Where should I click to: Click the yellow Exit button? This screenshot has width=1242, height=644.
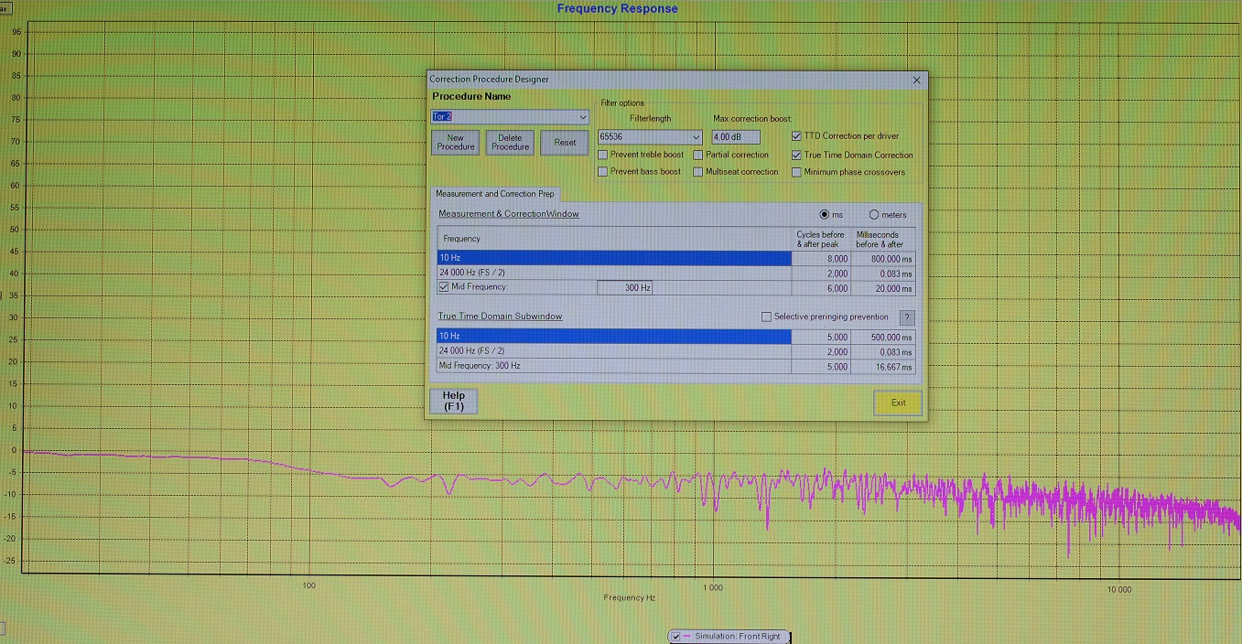click(x=898, y=402)
